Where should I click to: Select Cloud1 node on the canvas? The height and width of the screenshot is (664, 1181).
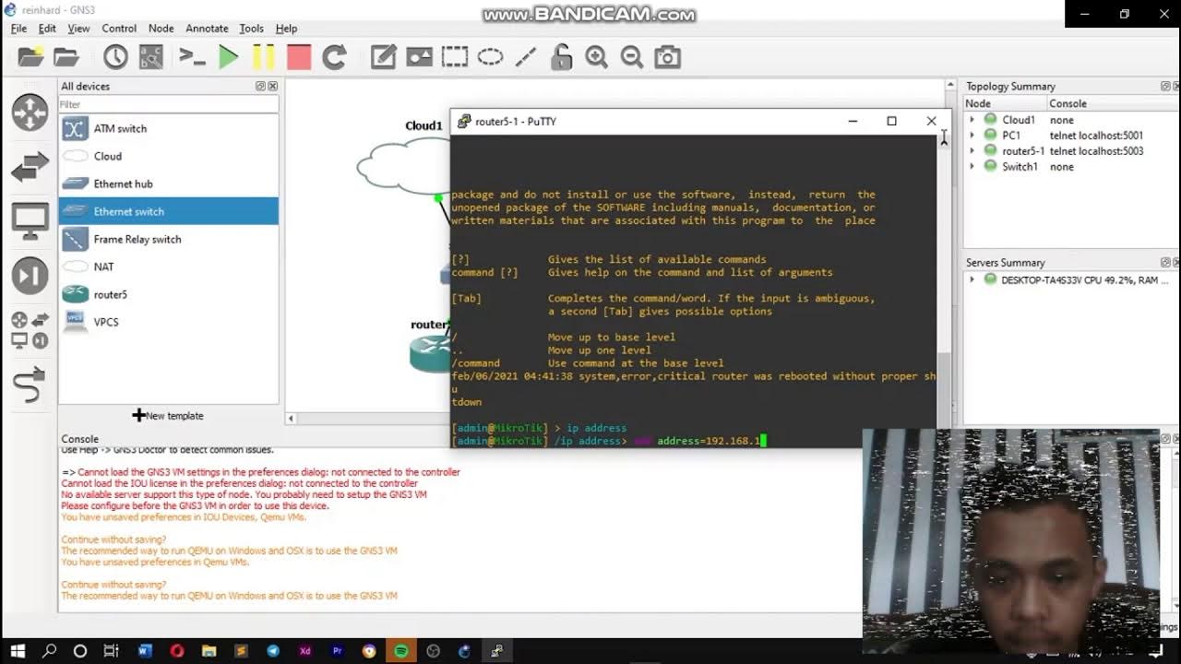[x=406, y=164]
